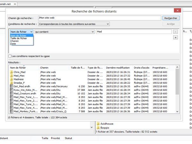Click the Smadja_F folder icon
The image size is (192, 144).
12,83
